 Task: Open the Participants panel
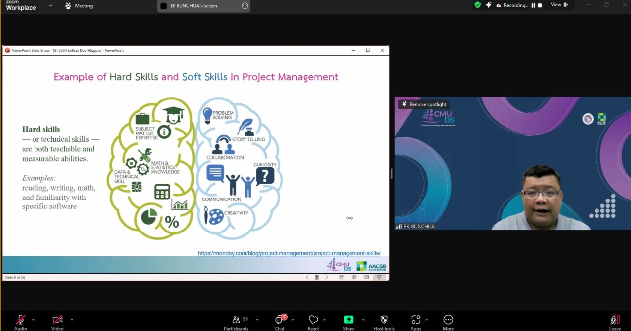tap(236, 321)
